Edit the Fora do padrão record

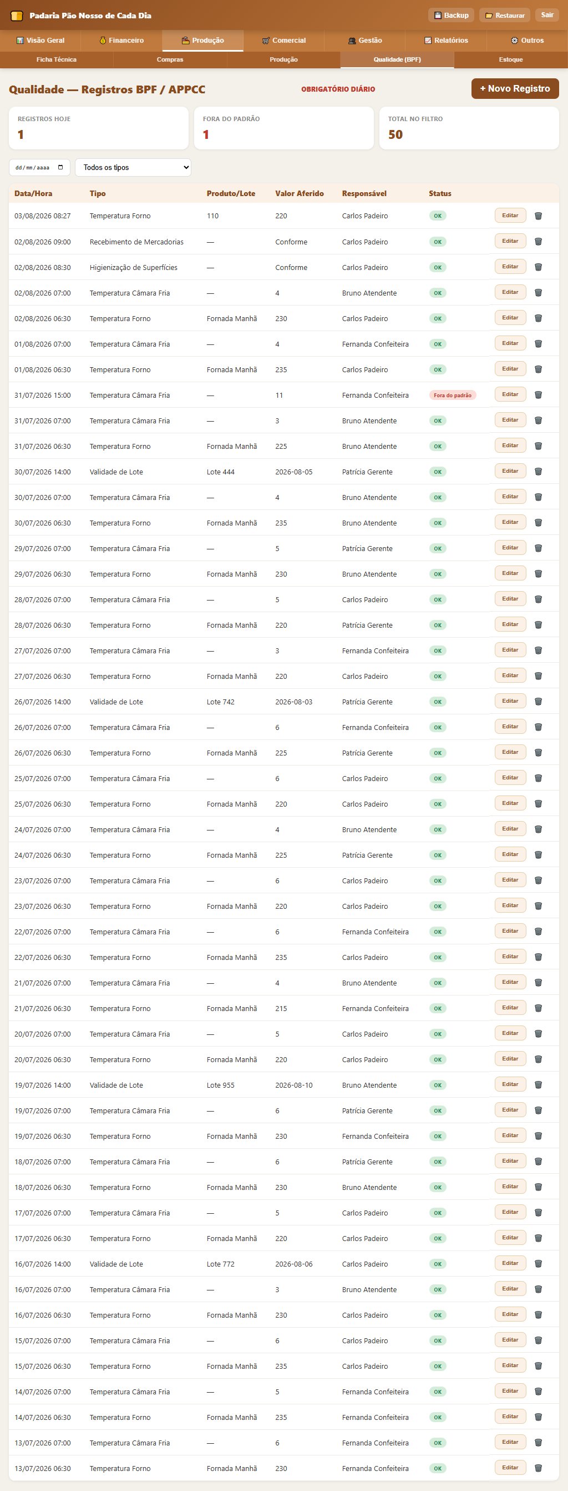(510, 394)
